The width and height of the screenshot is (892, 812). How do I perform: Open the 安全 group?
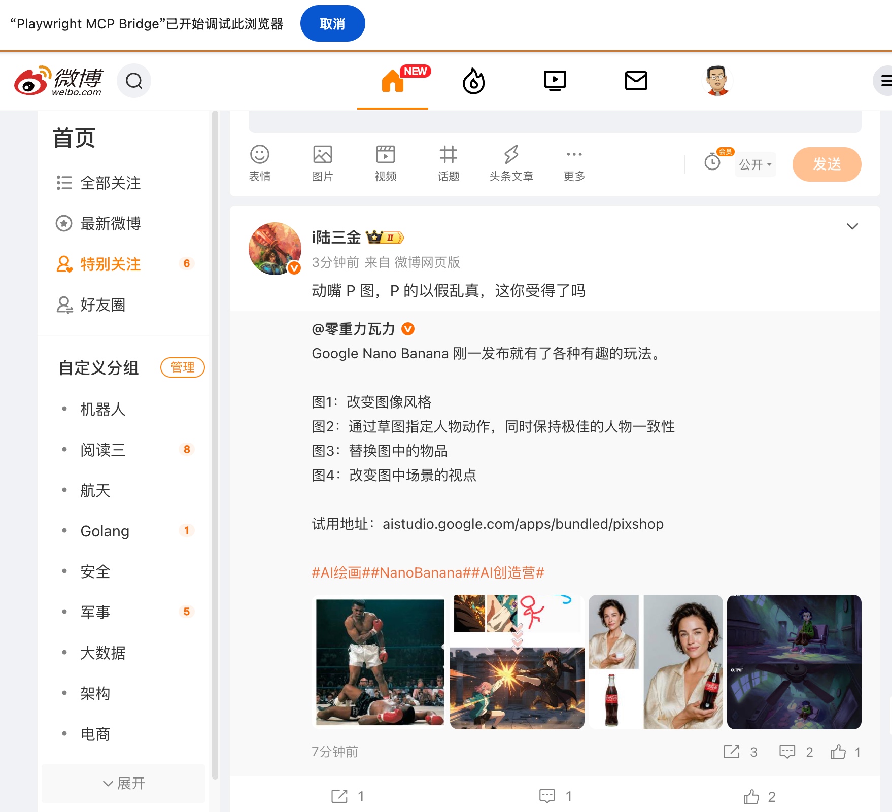click(124, 571)
